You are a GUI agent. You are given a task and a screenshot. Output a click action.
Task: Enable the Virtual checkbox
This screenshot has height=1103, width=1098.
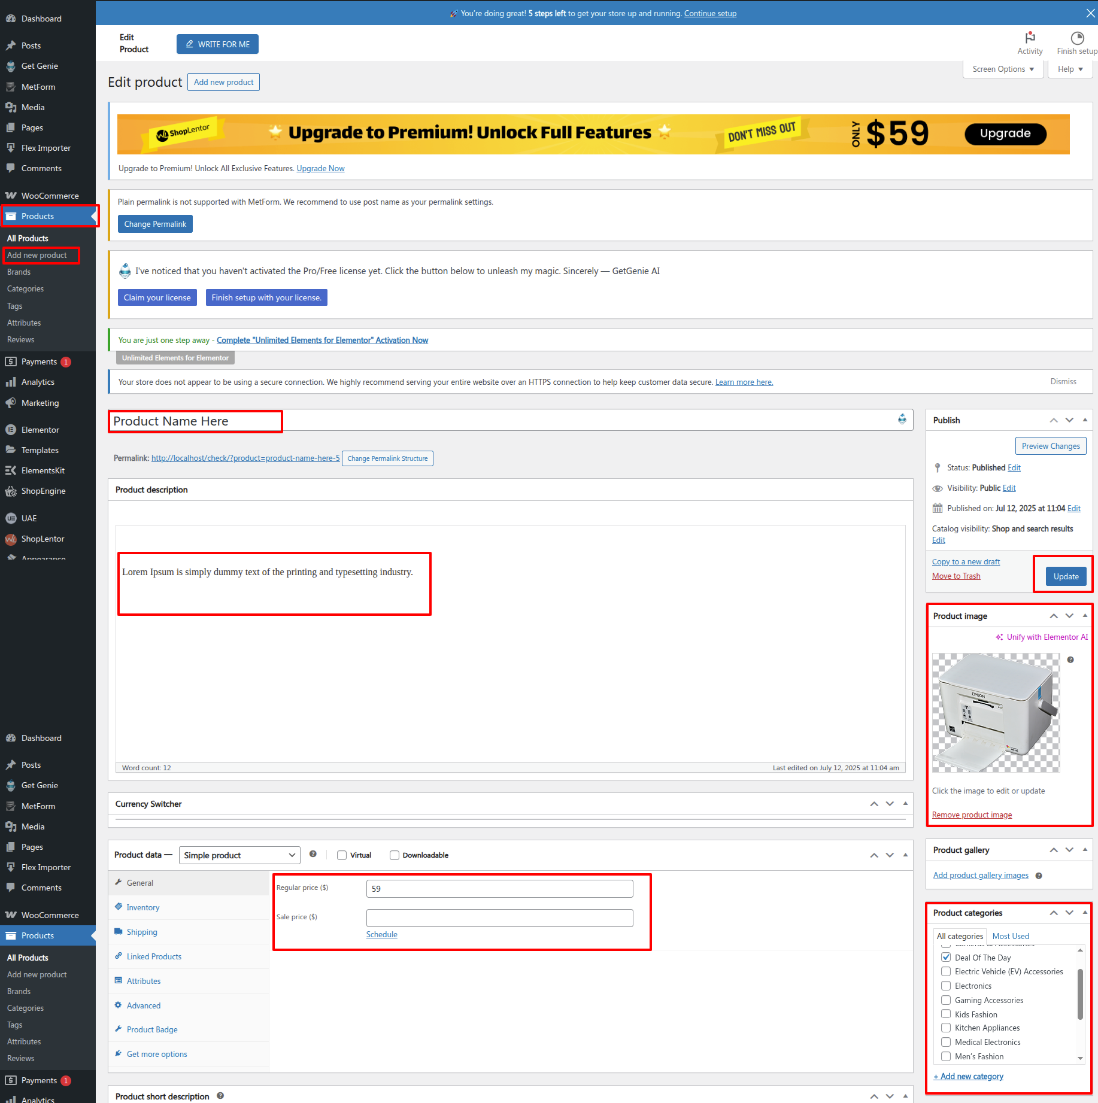(x=342, y=855)
